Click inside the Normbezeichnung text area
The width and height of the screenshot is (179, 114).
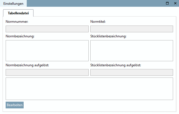click(47, 51)
